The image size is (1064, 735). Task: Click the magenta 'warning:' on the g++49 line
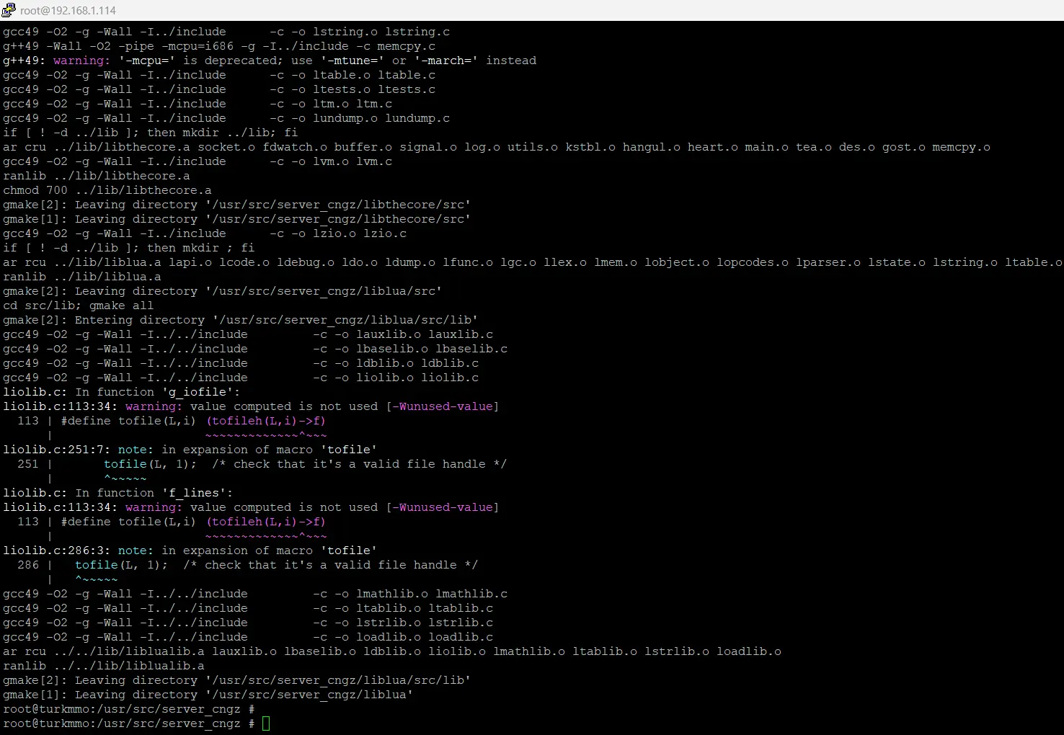(81, 61)
